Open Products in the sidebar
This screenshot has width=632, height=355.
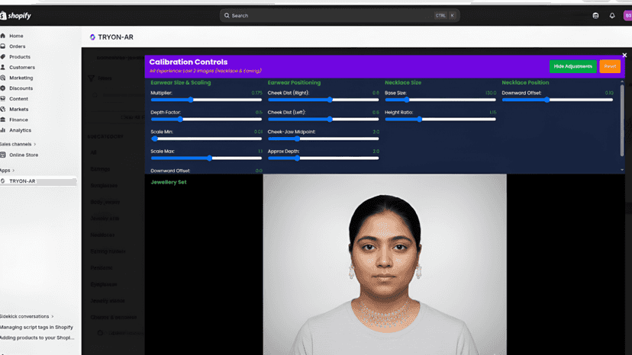20,56
